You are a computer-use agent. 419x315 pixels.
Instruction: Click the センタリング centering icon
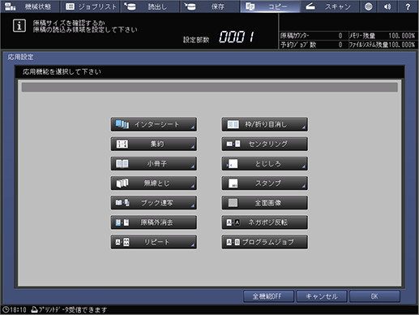[233, 144]
